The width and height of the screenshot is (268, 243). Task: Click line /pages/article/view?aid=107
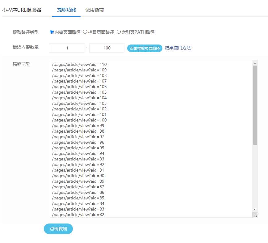click(79, 81)
